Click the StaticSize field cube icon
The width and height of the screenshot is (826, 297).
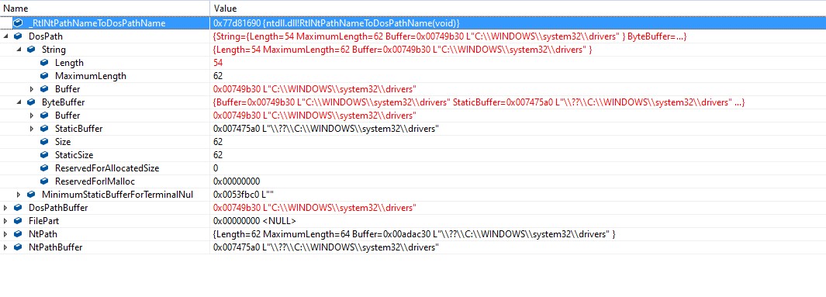(x=44, y=155)
